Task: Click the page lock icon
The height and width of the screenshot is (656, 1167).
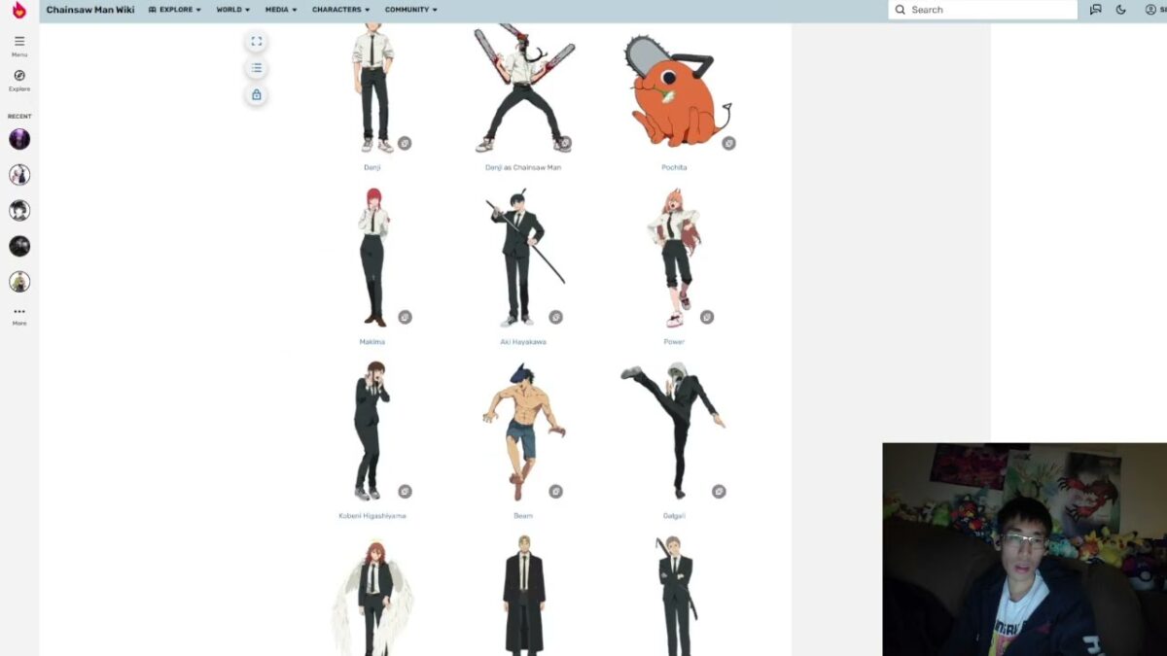Action: [256, 95]
